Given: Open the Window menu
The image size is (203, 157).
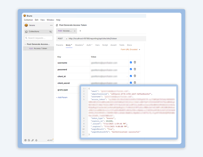Looking at the screenshot, I should tap(50, 20).
